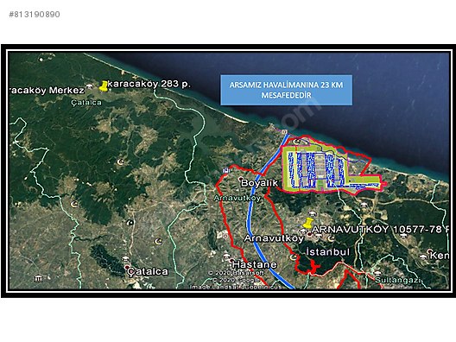Click the Hastane place label
Viewport: 456px width, 342px height.
[255, 264]
